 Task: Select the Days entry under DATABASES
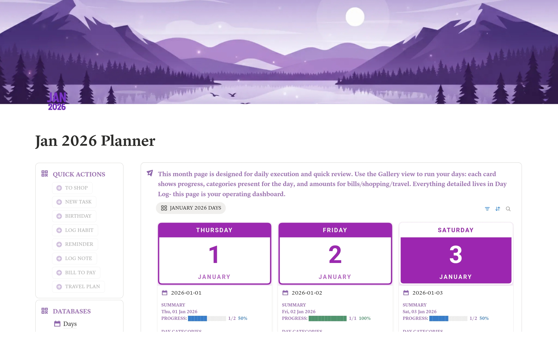pos(69,324)
